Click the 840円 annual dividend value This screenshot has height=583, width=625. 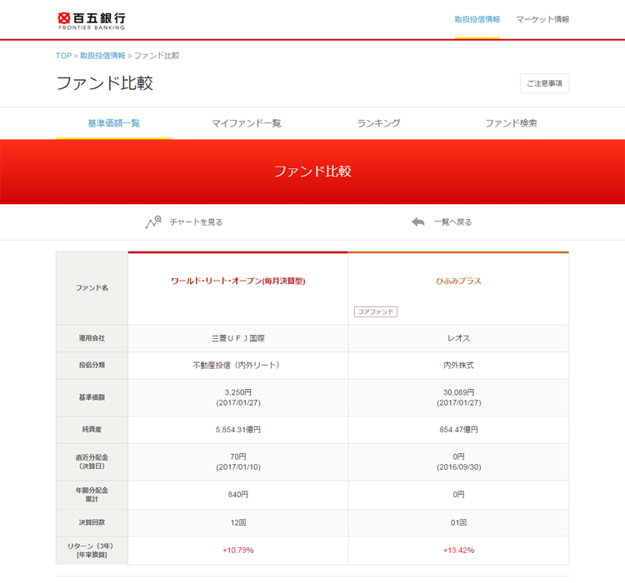click(x=238, y=495)
